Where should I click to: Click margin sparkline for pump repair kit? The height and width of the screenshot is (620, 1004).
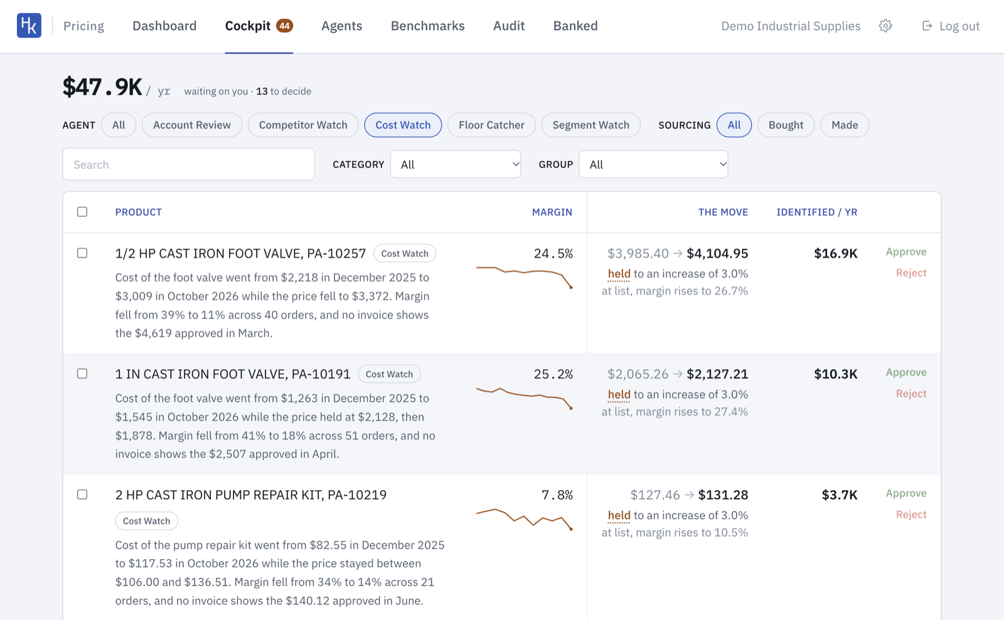tap(524, 519)
